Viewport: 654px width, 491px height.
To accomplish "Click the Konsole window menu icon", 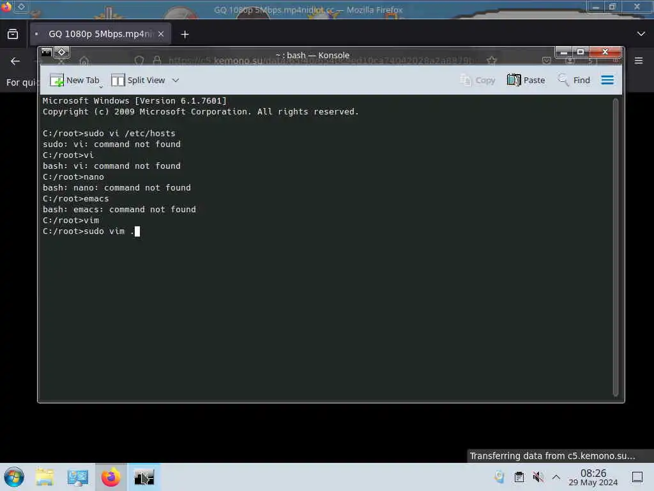I will (x=46, y=52).
